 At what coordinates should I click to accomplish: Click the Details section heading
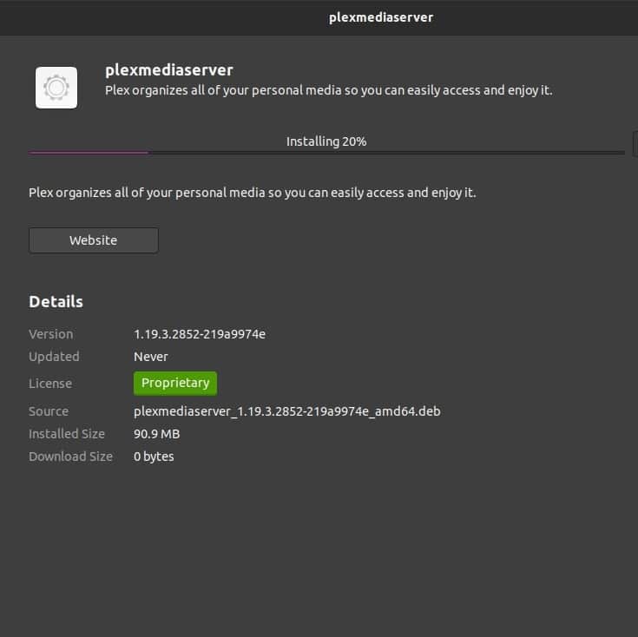tap(56, 302)
